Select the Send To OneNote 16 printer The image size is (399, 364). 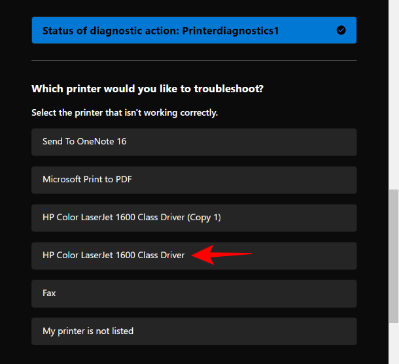coord(194,142)
